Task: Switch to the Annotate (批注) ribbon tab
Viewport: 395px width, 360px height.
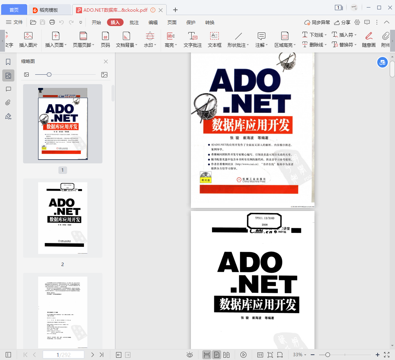Action: [134, 22]
